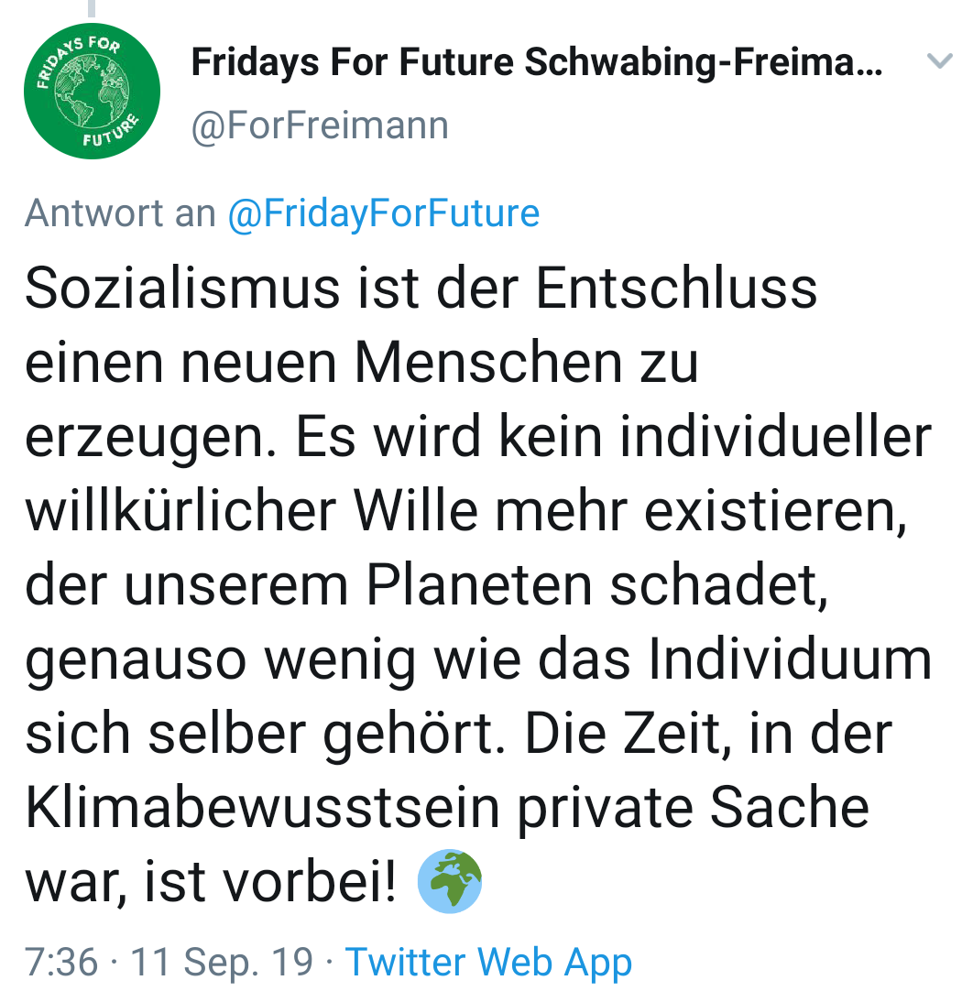Open the @FridayForFuture mention link
Viewport: 962px width, 1002px height.
tap(383, 213)
